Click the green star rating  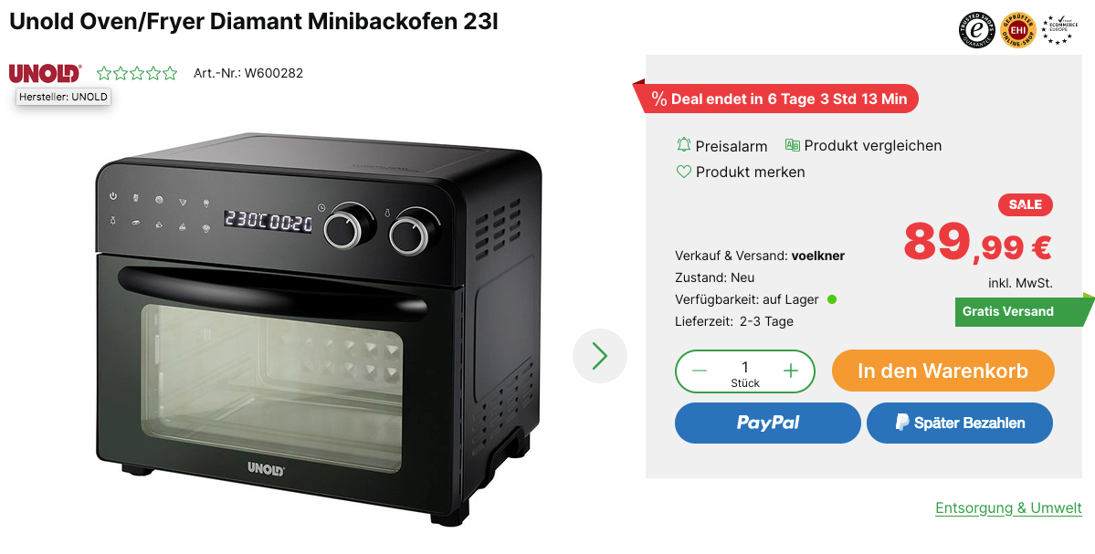137,73
